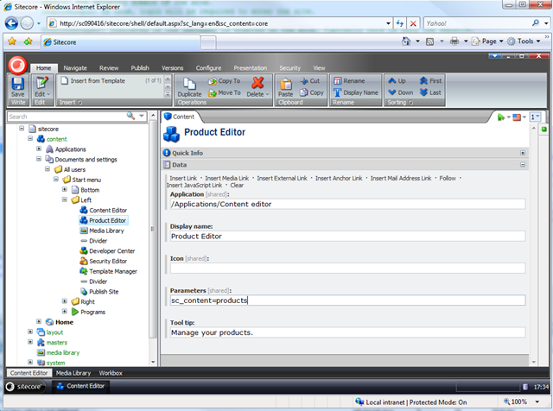553x411 pixels.
Task: Click the Edit pencil icon in the ribbon
Action: 42,83
